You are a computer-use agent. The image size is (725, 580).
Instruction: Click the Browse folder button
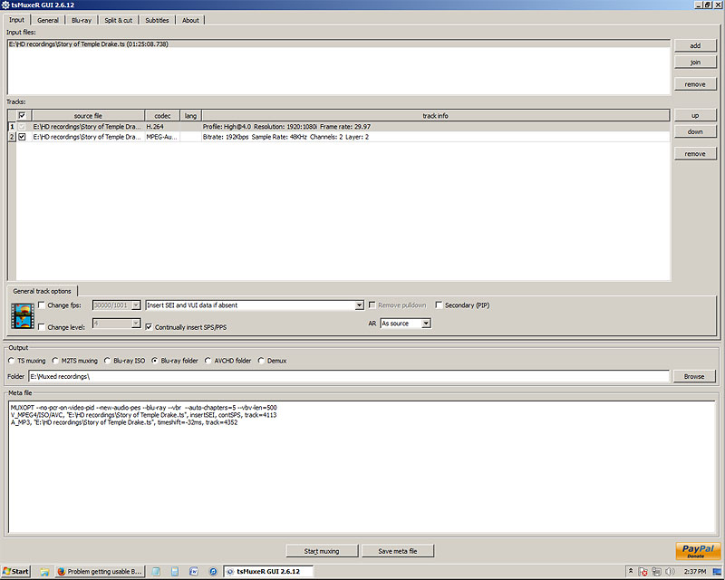coord(694,376)
